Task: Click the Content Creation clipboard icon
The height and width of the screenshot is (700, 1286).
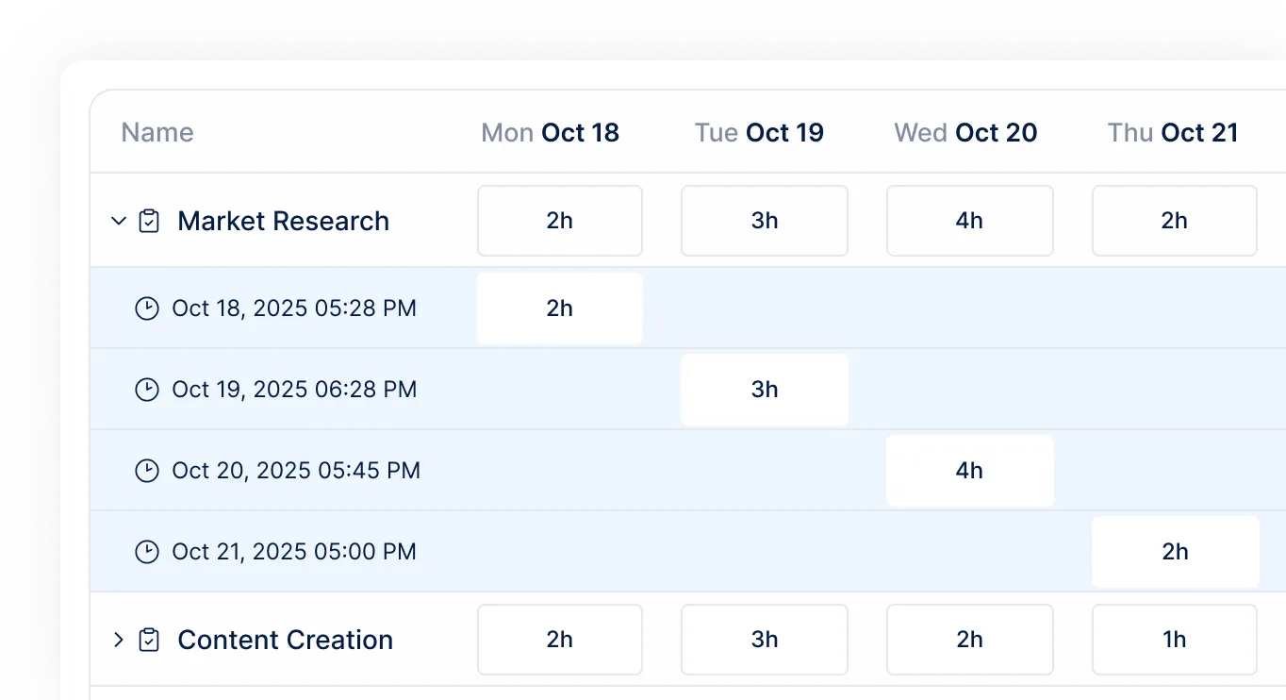Action: [x=149, y=640]
